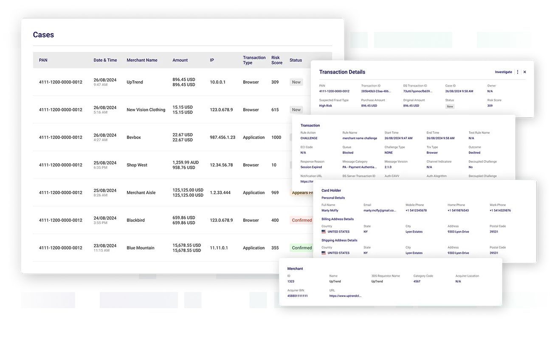Image resolution: width=552 pixels, height=340 pixels.
Task: Click High Risk suspected fraud type
Action: (x=326, y=106)
